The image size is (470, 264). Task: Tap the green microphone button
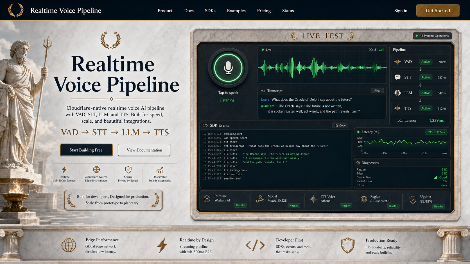pyautogui.click(x=228, y=68)
